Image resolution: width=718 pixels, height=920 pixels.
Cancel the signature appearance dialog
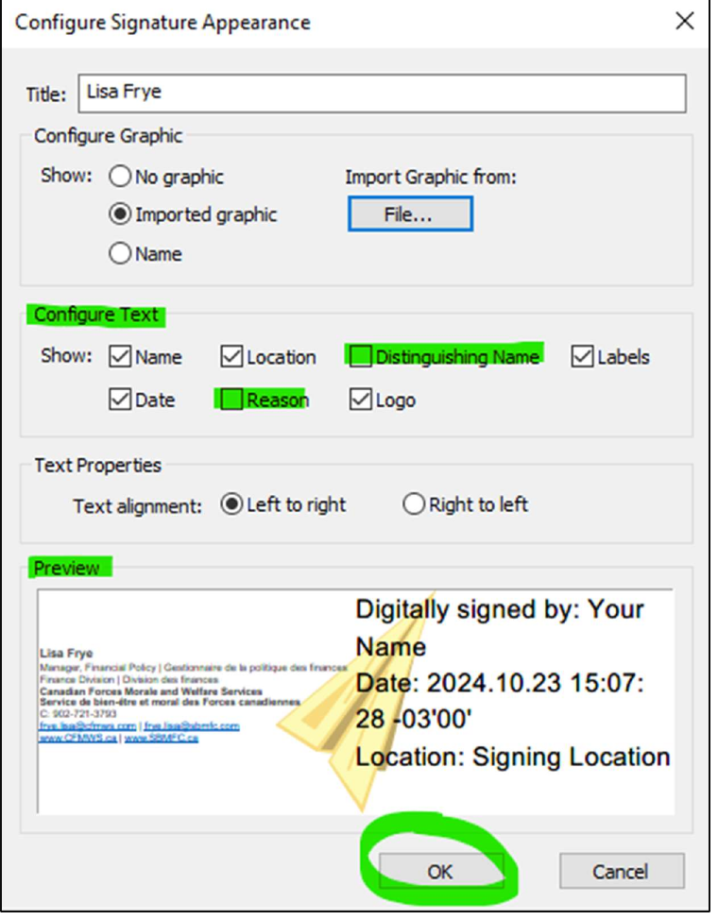point(622,871)
